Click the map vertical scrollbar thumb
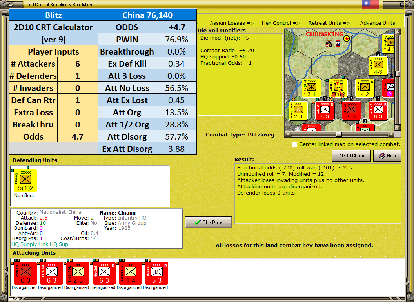 click(x=398, y=74)
